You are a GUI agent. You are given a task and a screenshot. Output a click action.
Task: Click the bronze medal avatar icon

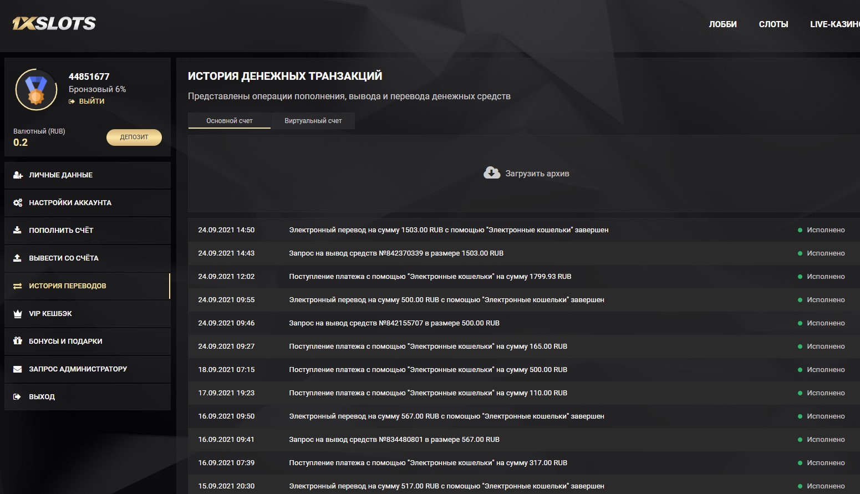tap(36, 89)
